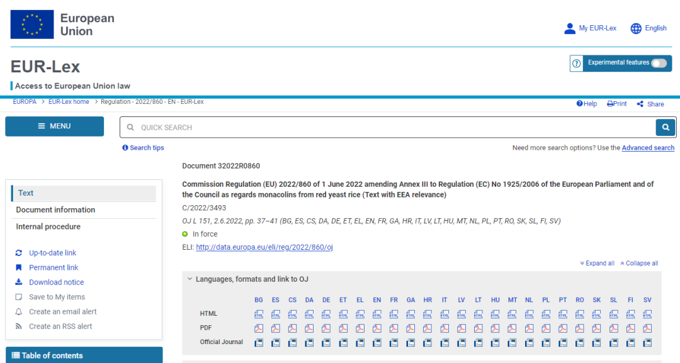Select the MT language column header

(512, 299)
